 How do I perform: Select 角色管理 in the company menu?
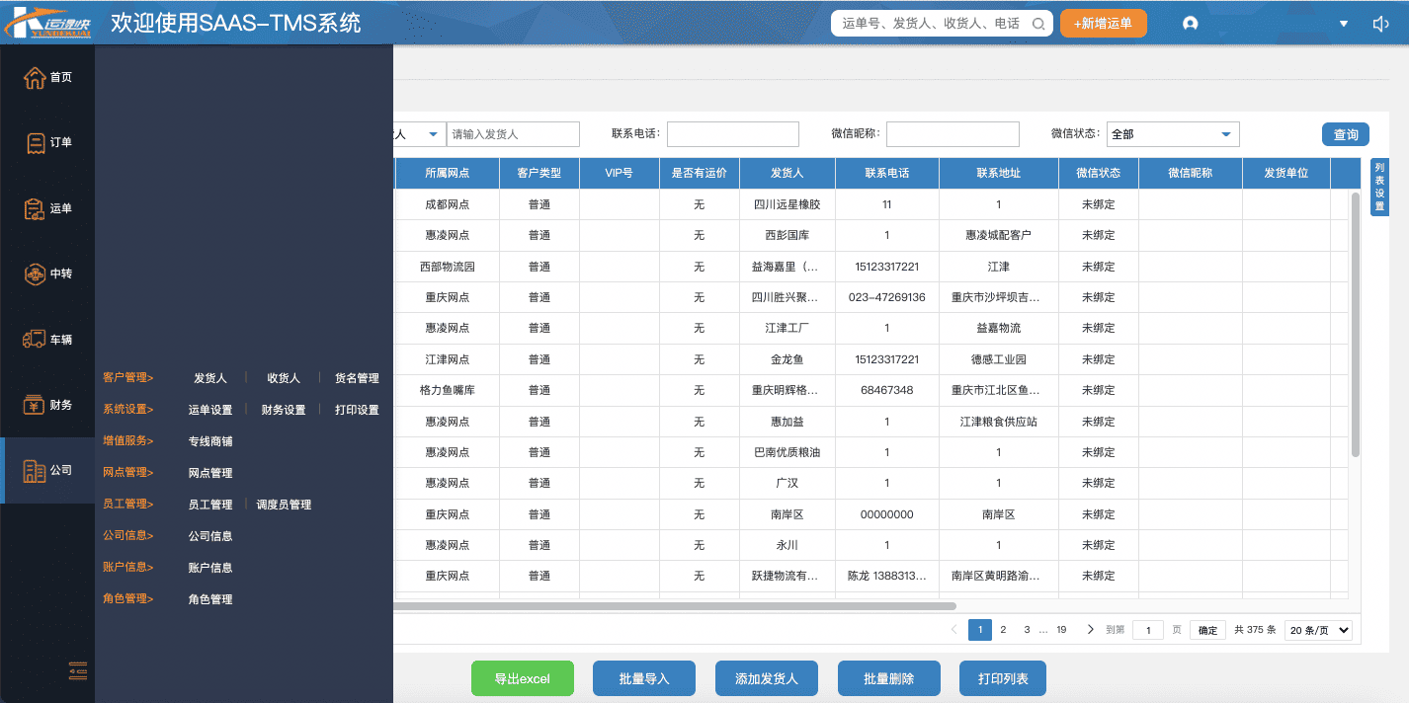pos(210,599)
